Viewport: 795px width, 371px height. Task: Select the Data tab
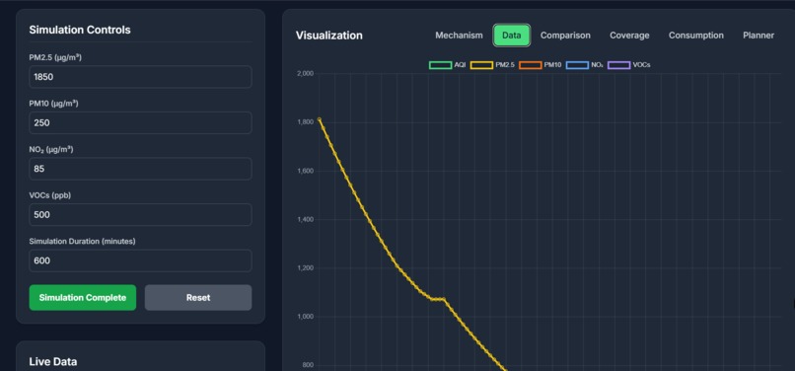tap(512, 36)
